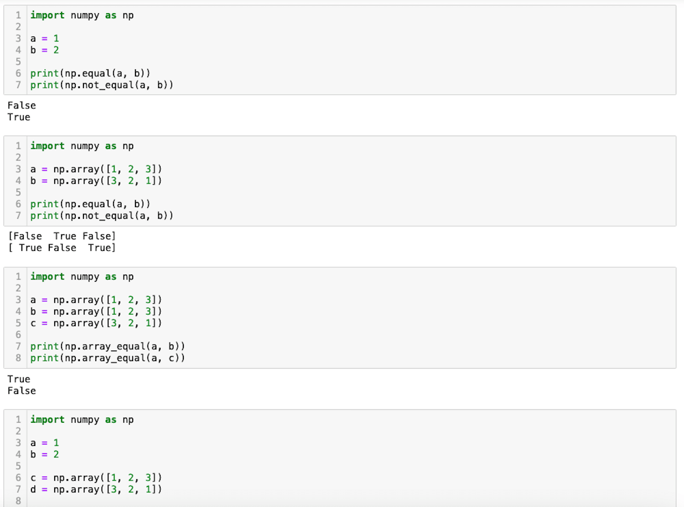Click the 'print(np.array_equal(a, c))' line
684x507 pixels.
[108, 358]
